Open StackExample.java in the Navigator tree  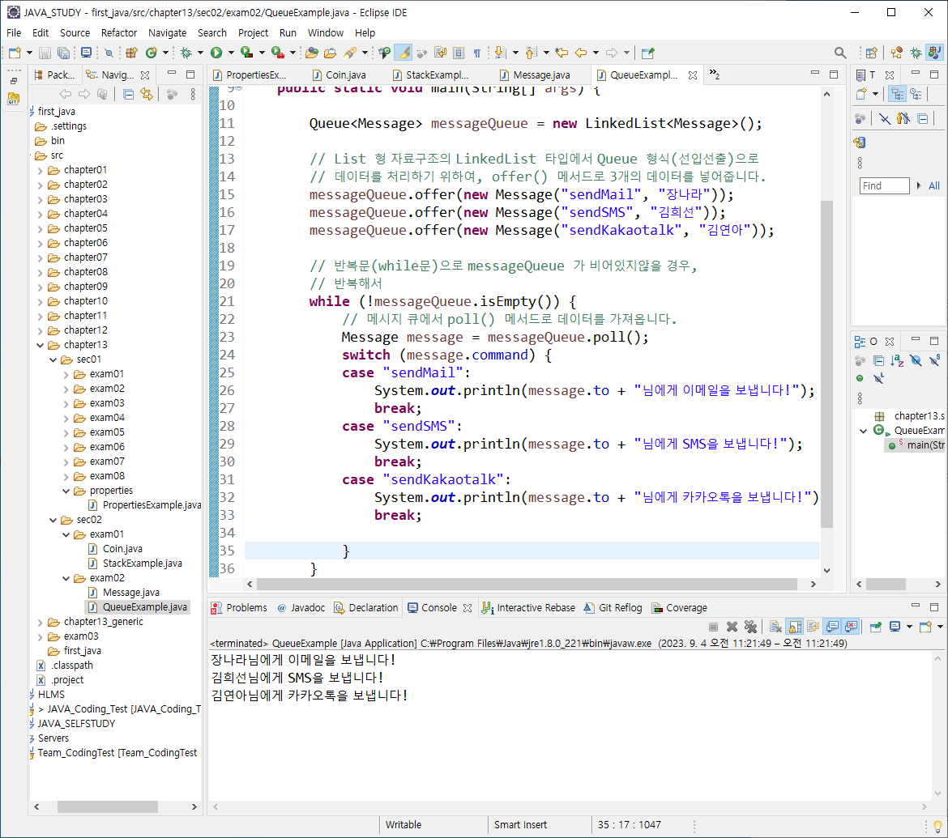tap(142, 564)
